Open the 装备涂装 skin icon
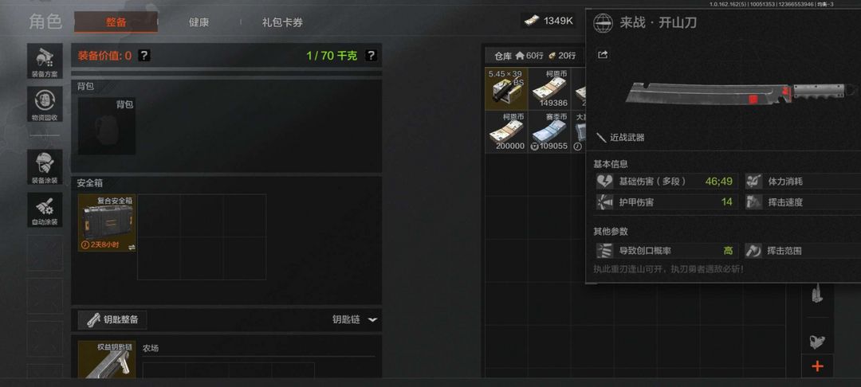The width and height of the screenshot is (861, 387). tap(45, 166)
